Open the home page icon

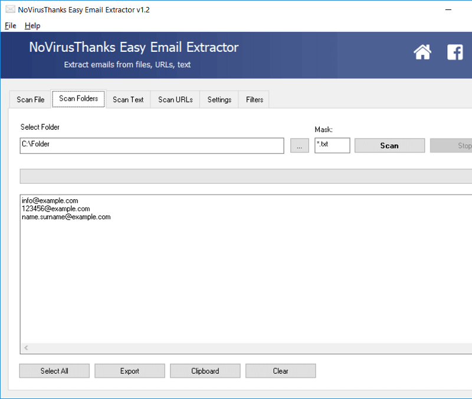[422, 52]
